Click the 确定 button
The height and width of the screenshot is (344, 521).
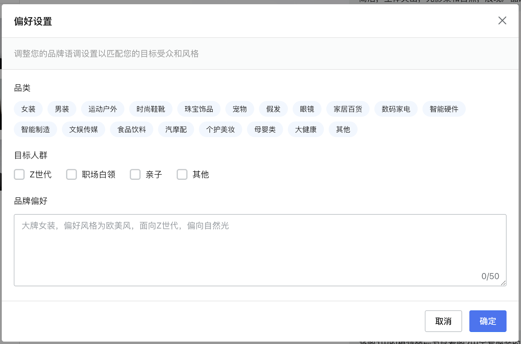click(x=487, y=321)
